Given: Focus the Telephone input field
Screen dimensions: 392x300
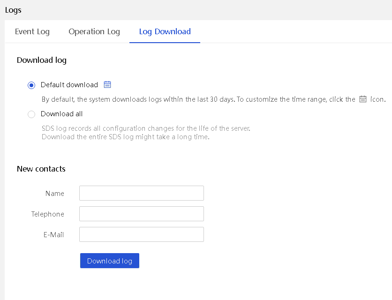Looking at the screenshot, I should click(x=142, y=214).
